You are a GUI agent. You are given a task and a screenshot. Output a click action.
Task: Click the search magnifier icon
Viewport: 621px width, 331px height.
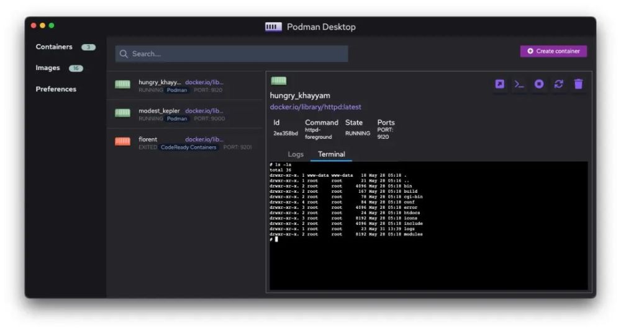pos(124,54)
